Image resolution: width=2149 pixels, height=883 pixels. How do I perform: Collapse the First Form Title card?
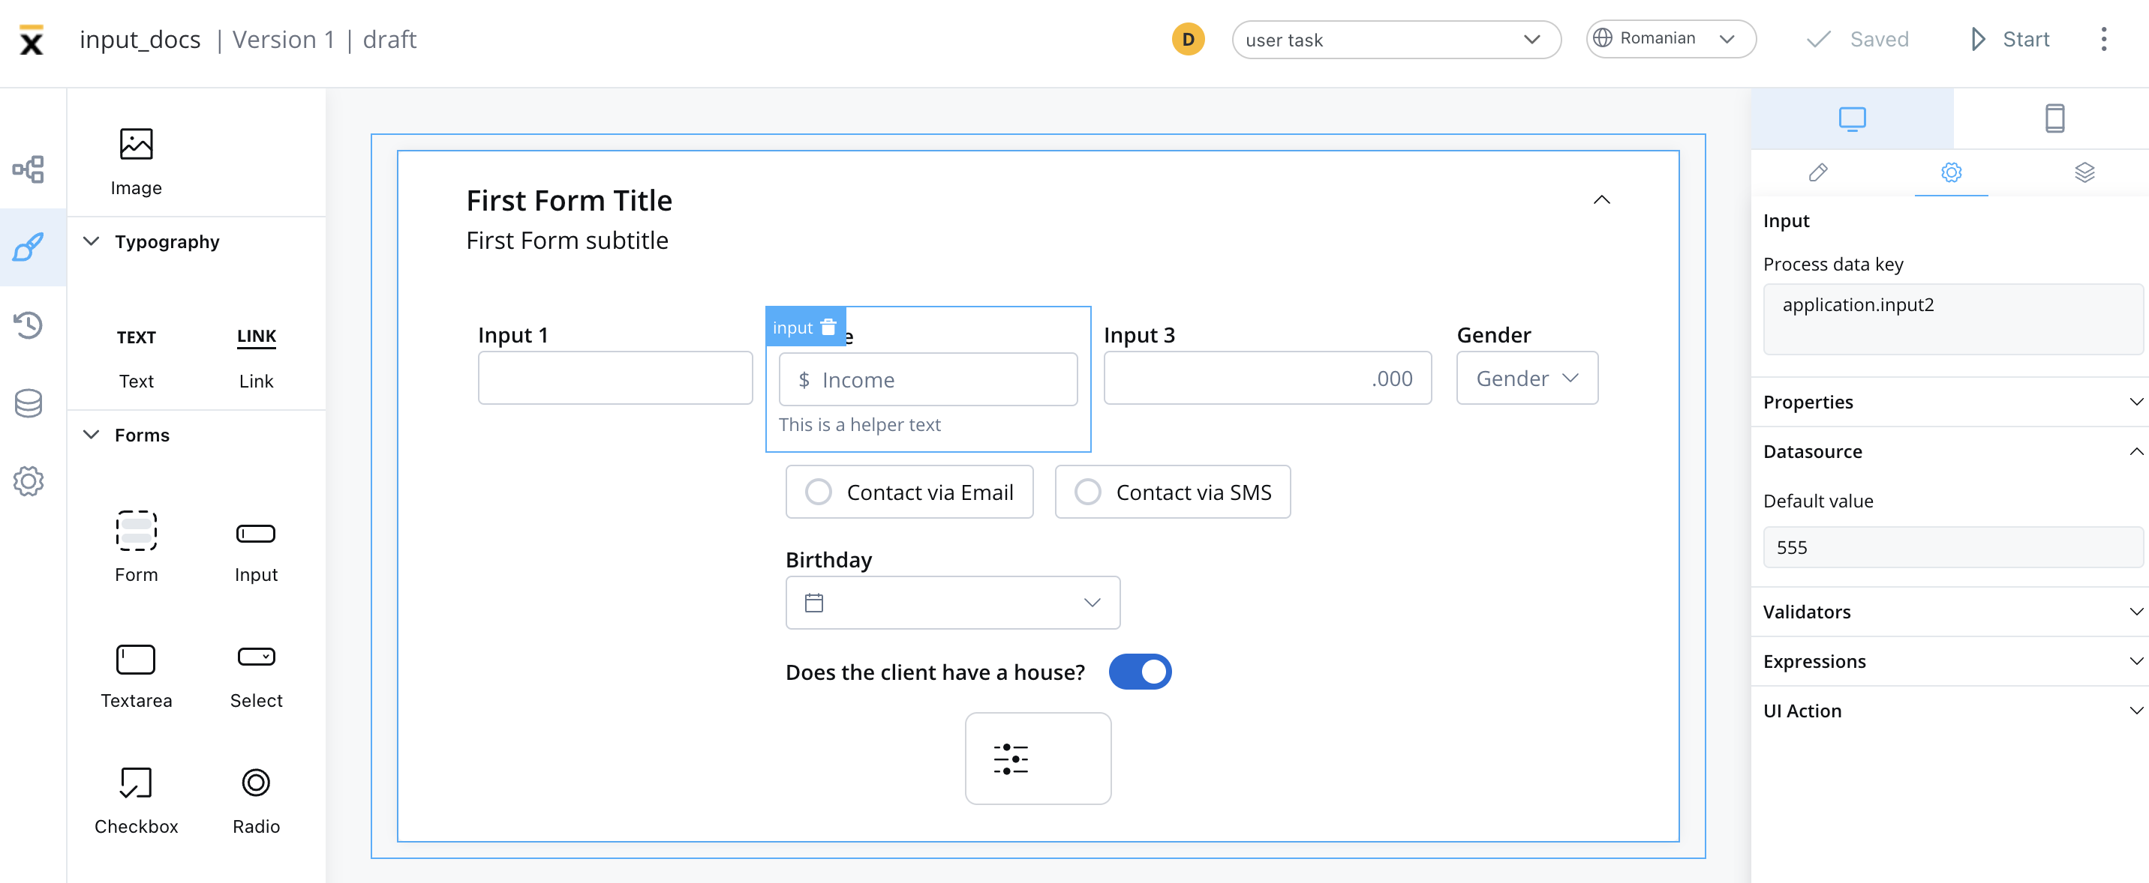point(1601,199)
